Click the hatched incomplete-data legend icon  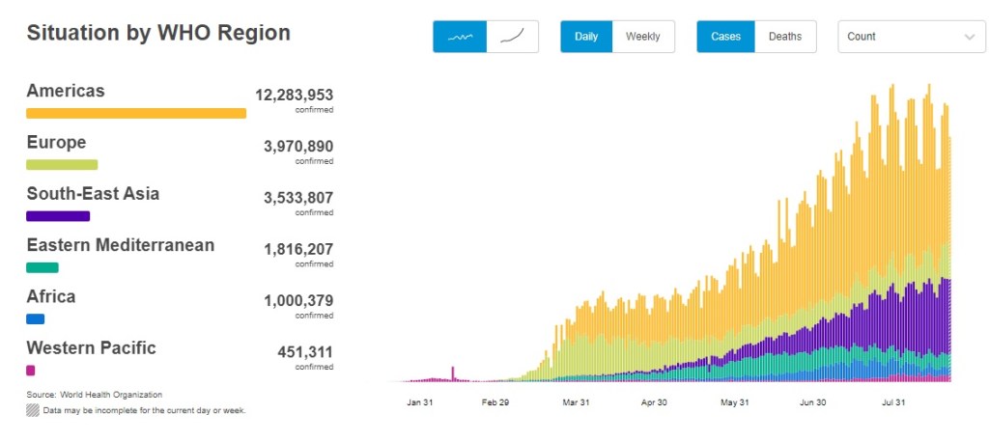pyautogui.click(x=32, y=410)
